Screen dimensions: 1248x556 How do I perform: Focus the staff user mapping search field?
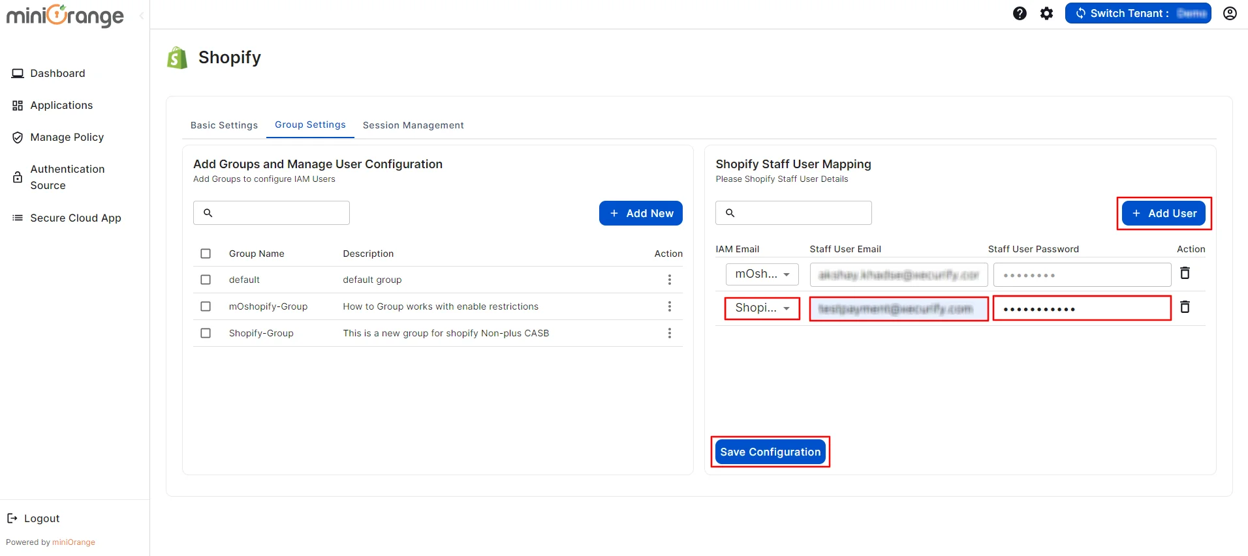click(794, 212)
